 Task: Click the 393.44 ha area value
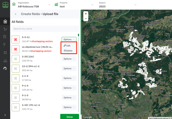pyautogui.click(x=27, y=70)
